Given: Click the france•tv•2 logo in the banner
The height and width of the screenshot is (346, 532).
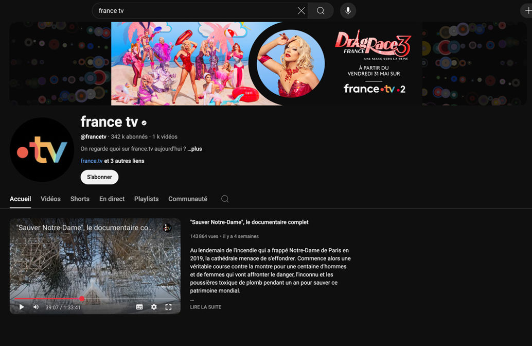Looking at the screenshot, I should [374, 89].
